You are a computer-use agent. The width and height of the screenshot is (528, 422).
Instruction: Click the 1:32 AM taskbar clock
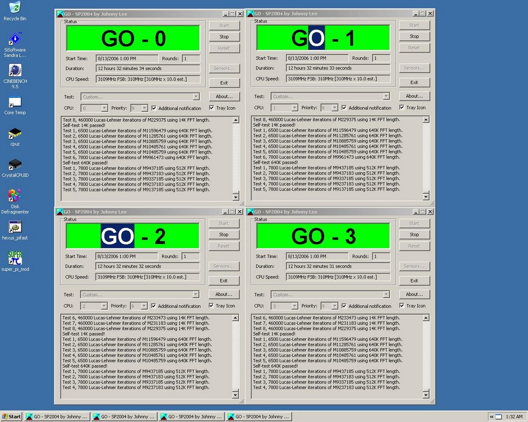tap(514, 417)
